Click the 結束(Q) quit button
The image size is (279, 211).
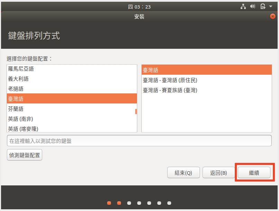click(183, 173)
